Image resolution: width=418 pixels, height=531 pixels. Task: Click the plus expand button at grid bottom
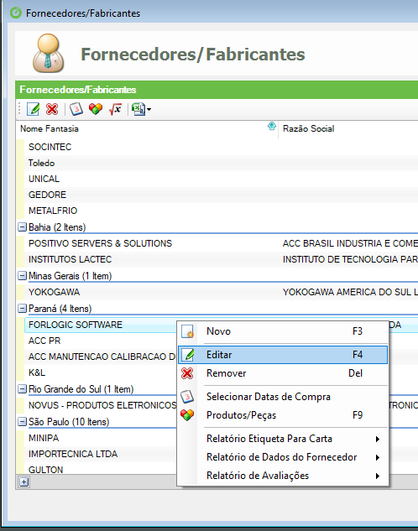24,482
